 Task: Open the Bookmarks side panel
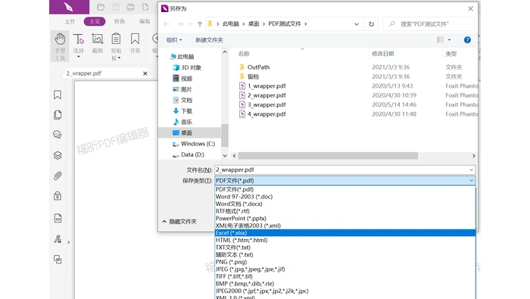pos(58,95)
